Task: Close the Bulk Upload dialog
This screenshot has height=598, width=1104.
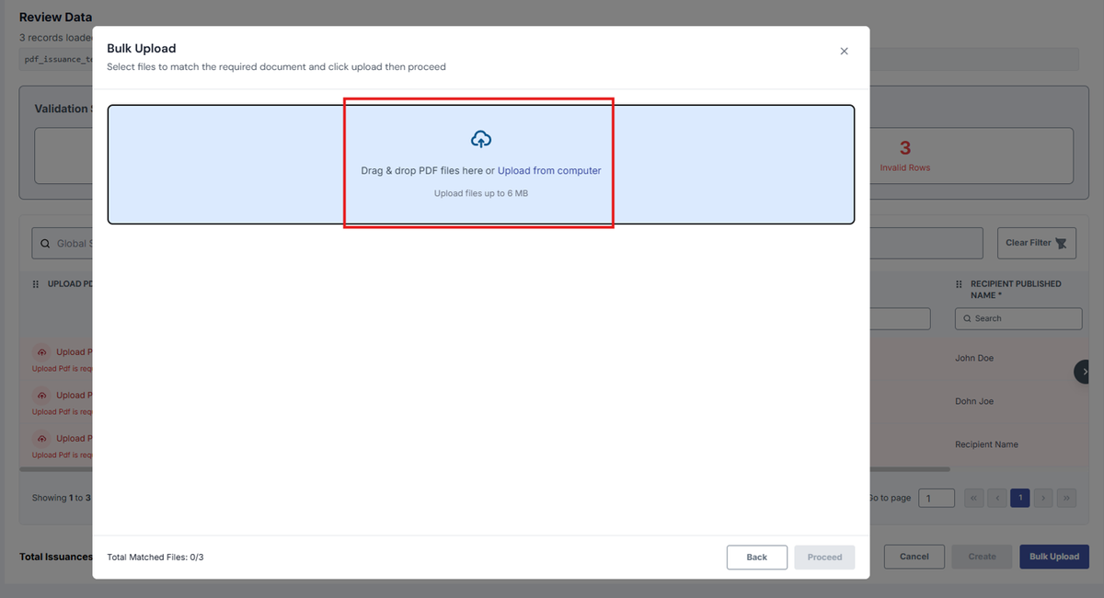Action: point(844,52)
